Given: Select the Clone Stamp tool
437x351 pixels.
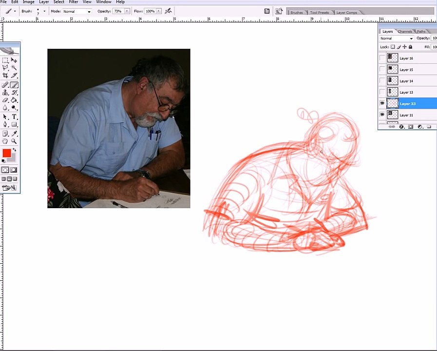Looking at the screenshot, I should pyautogui.click(x=5, y=93).
